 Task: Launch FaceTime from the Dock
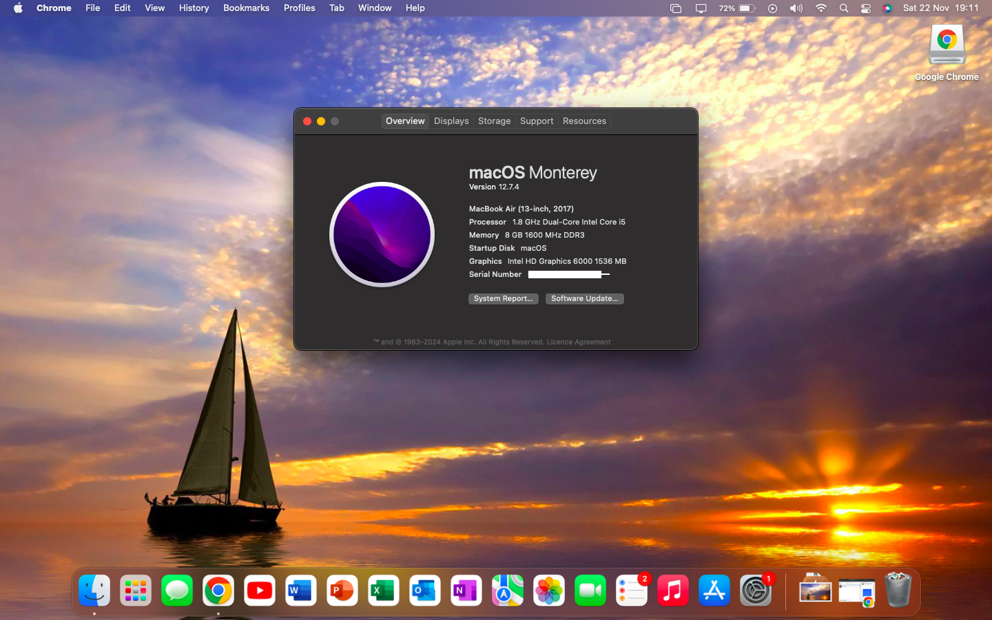pos(590,590)
